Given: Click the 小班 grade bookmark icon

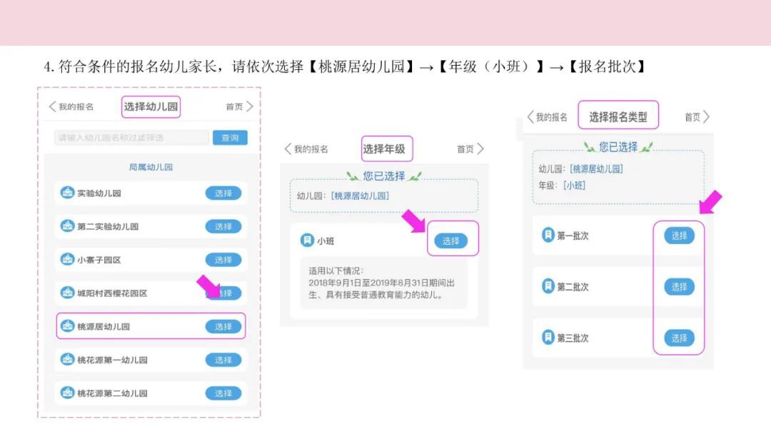Looking at the screenshot, I should 307,241.
